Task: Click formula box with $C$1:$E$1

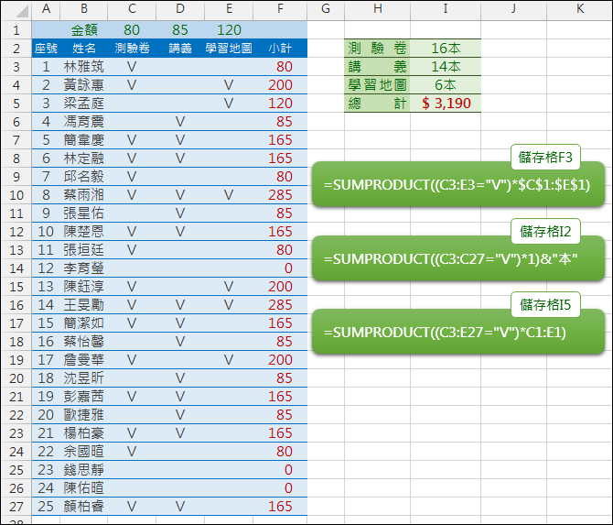Action: point(458,184)
